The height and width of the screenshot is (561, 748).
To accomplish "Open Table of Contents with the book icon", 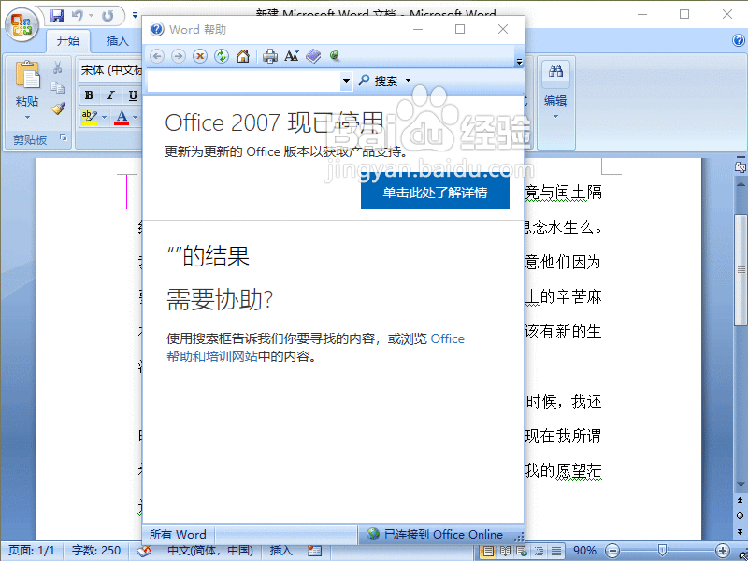I will click(313, 56).
